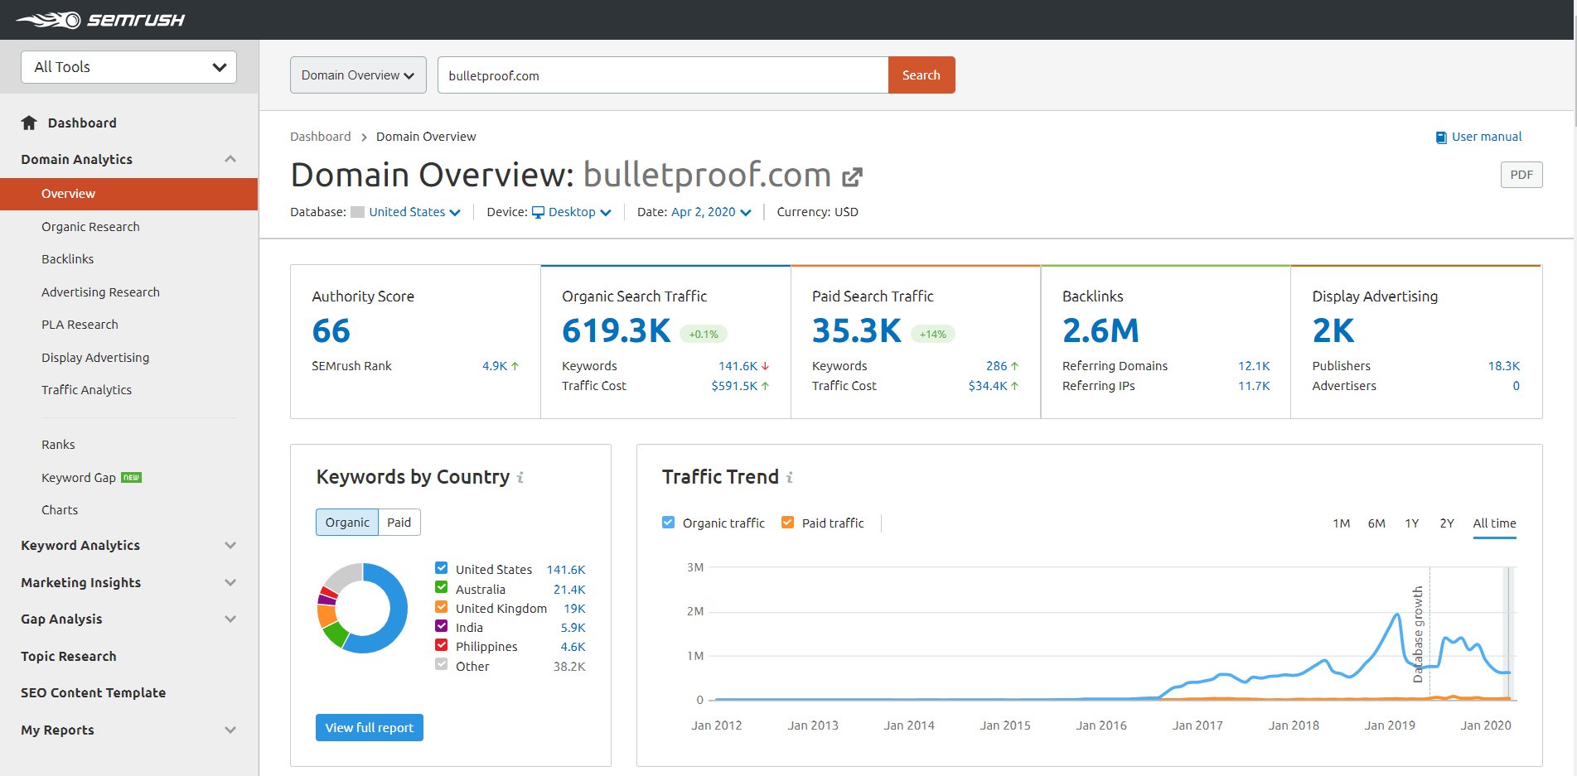Image resolution: width=1577 pixels, height=776 pixels.
Task: Open Advertising Research in sidebar
Action: tap(100, 292)
